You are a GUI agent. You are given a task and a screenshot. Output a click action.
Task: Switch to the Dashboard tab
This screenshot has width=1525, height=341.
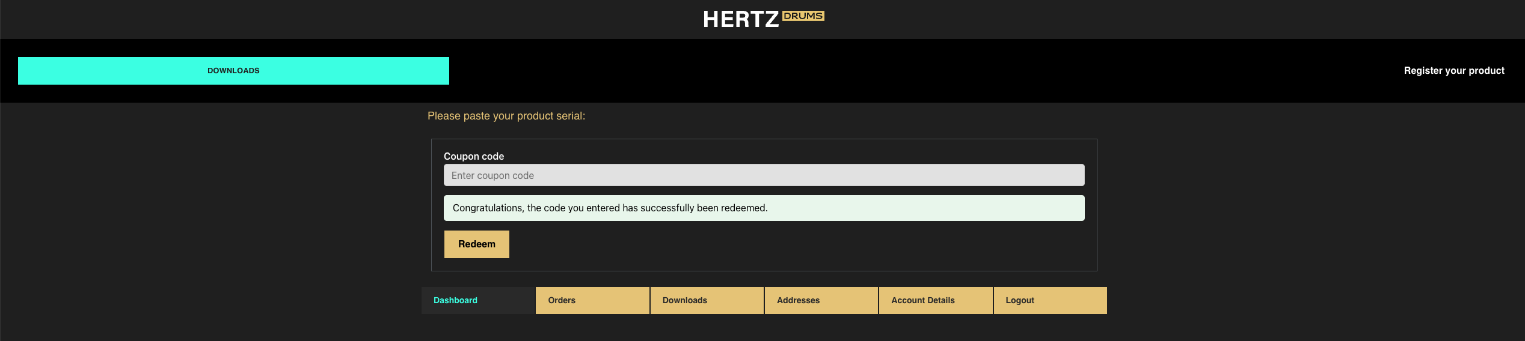pos(455,300)
